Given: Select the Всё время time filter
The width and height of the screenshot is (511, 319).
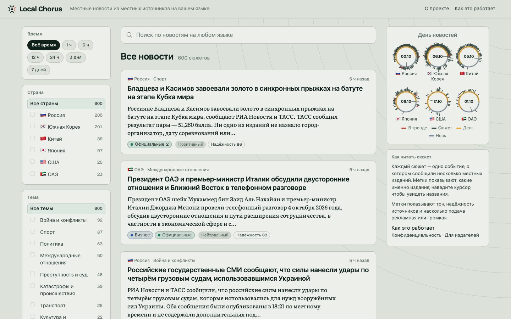Looking at the screenshot, I should (x=44, y=45).
